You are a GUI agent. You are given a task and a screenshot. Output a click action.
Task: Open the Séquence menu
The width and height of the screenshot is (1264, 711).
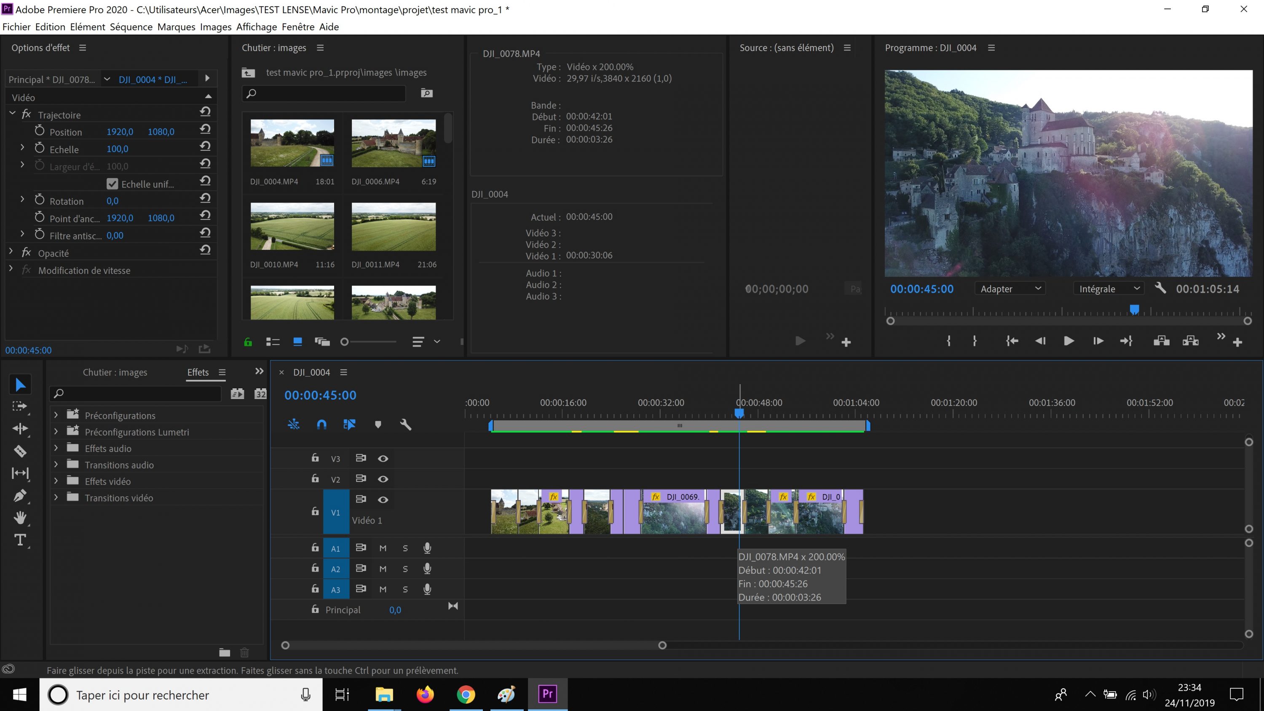point(131,27)
